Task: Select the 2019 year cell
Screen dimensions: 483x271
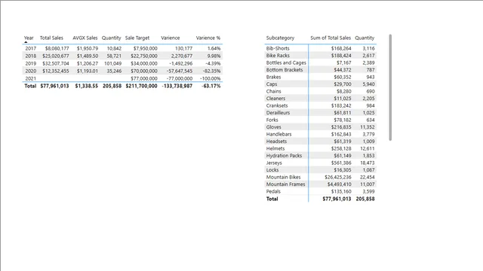Action: tap(30, 63)
